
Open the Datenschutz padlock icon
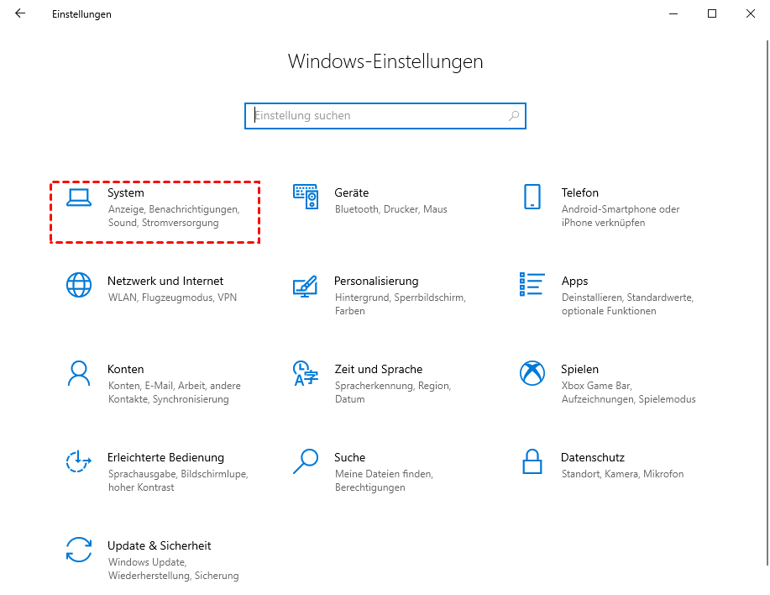pyautogui.click(x=532, y=461)
